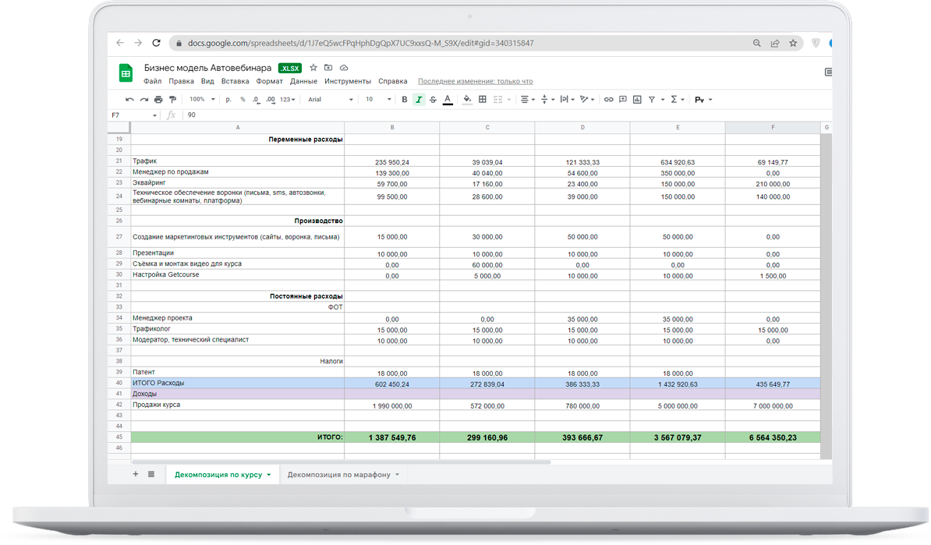Click the insert link icon
Image resolution: width=931 pixels, height=545 pixels.
click(609, 100)
